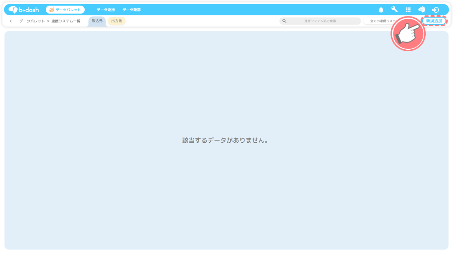This screenshot has height=254, width=453.
Task: Click the magnifier search icon
Action: [284, 21]
